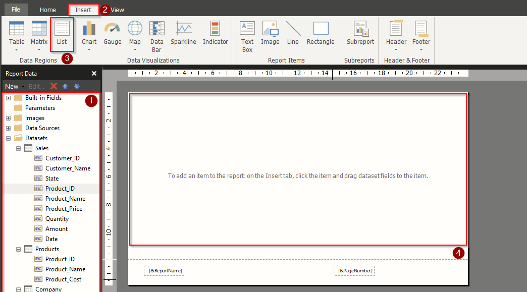The width and height of the screenshot is (527, 292).
Task: Select the PageNumber placeholder in the footer
Action: tap(353, 271)
